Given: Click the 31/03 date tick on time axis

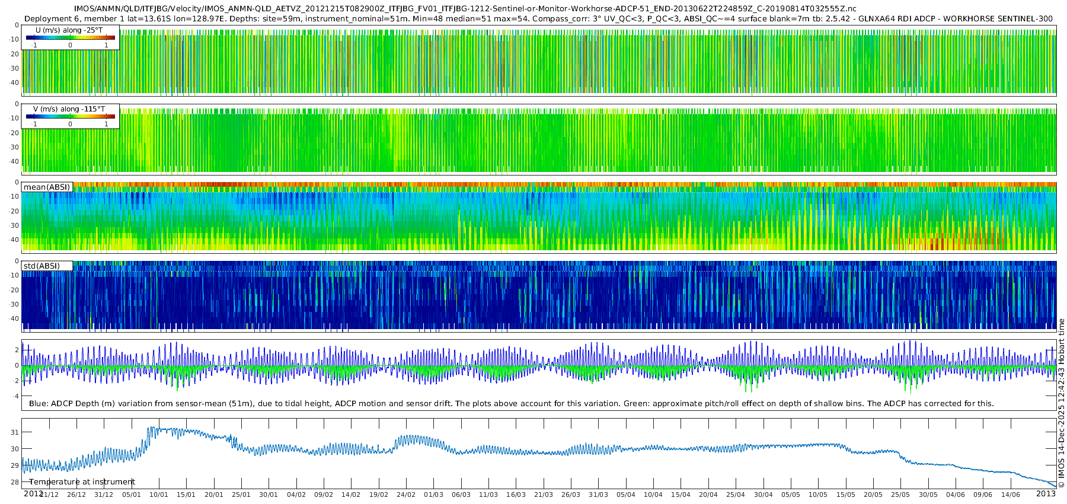Looking at the screenshot, I should click(x=598, y=495).
